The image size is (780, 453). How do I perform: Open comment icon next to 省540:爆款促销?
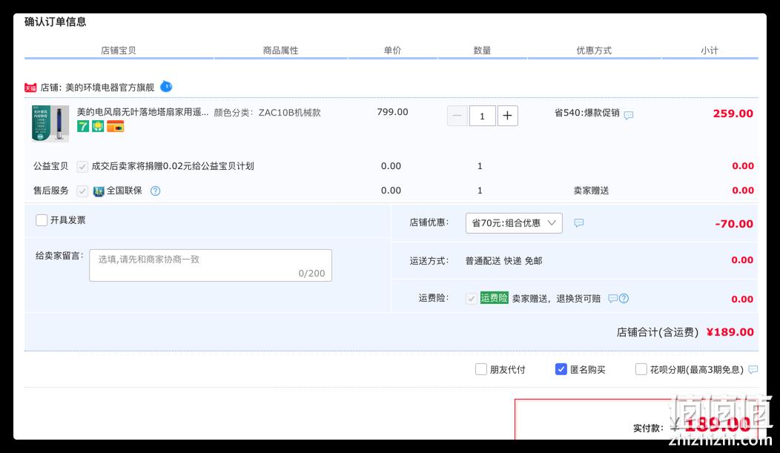point(629,115)
